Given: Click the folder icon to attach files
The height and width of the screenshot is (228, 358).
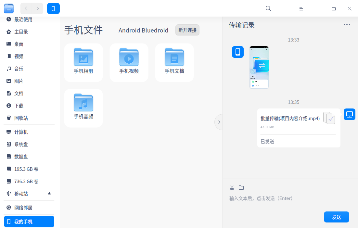Looking at the screenshot, I should 241,187.
